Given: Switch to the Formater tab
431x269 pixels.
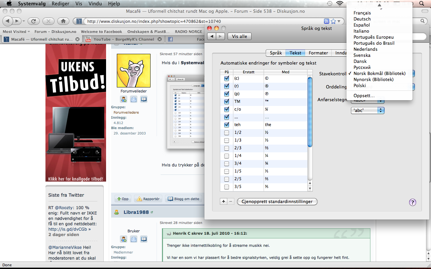Looking at the screenshot, I should coord(318,53).
